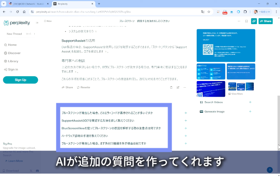Expand plus for エラーコード question
Viewport: 280px width, 177px height.
coord(186,113)
